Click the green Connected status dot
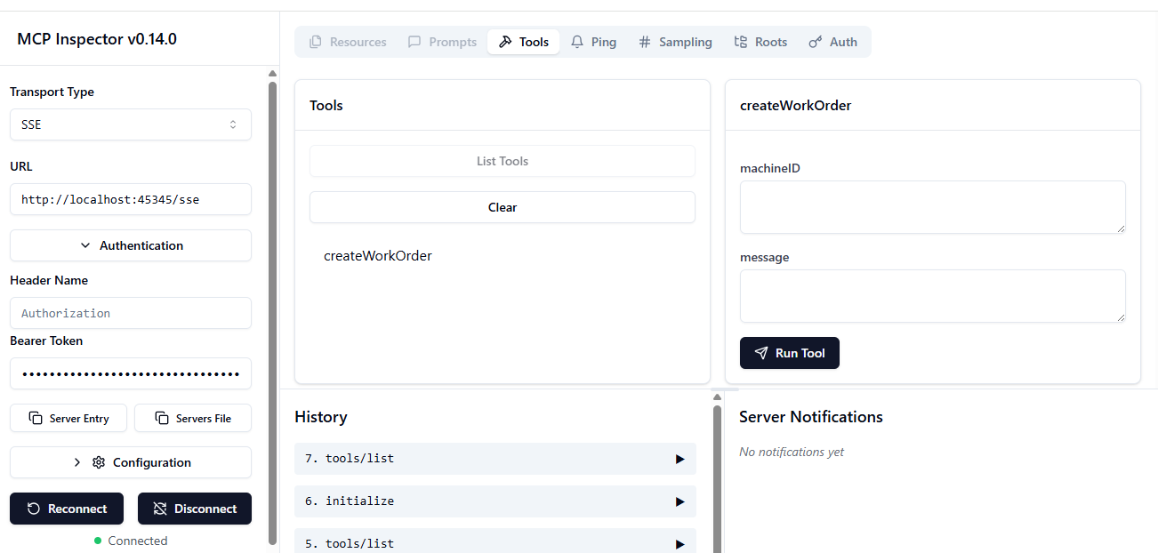This screenshot has height=553, width=1158. [x=98, y=541]
